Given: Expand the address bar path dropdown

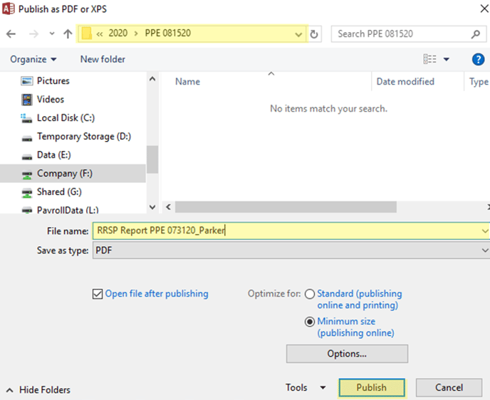Looking at the screenshot, I should click(x=298, y=33).
